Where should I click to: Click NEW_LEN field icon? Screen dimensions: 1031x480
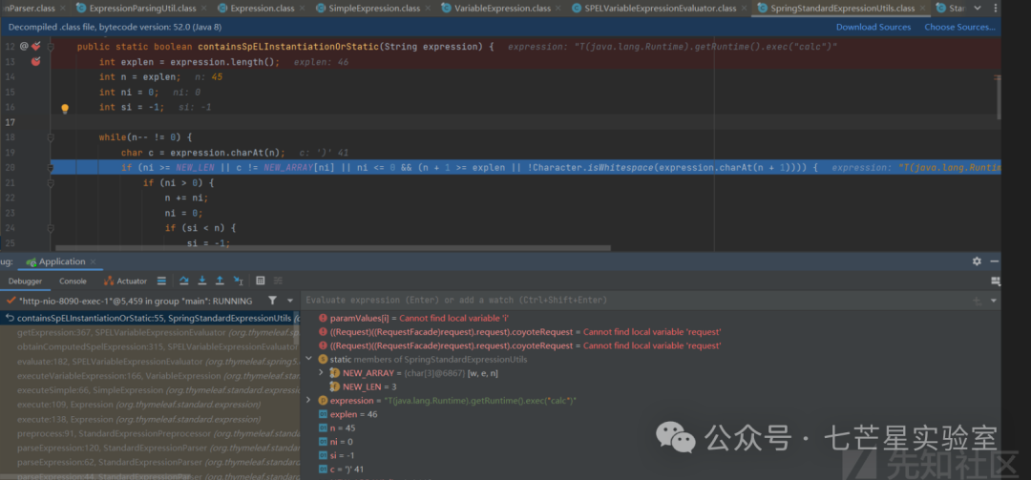[x=334, y=386]
